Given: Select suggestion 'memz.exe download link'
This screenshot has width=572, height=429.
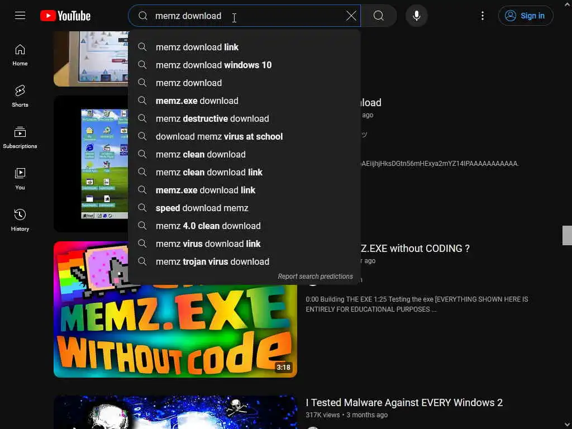Looking at the screenshot, I should pos(245,190).
